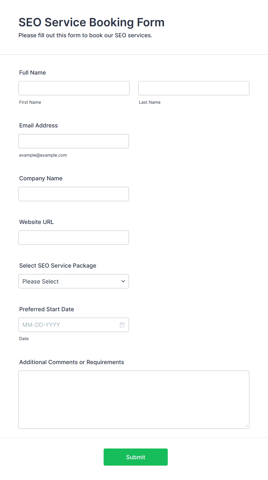Click the Email Address label
The image size is (268, 480).
point(39,125)
